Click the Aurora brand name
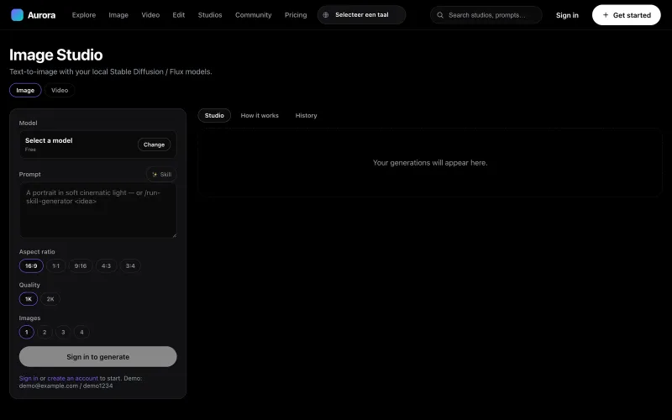 [x=41, y=15]
